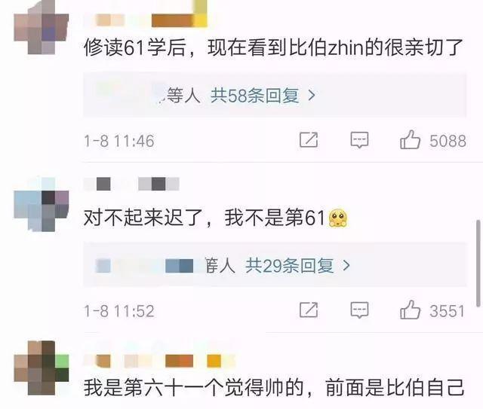The image size is (483, 409).
Task: Like the comment with 3551 likes
Action: click(410, 310)
